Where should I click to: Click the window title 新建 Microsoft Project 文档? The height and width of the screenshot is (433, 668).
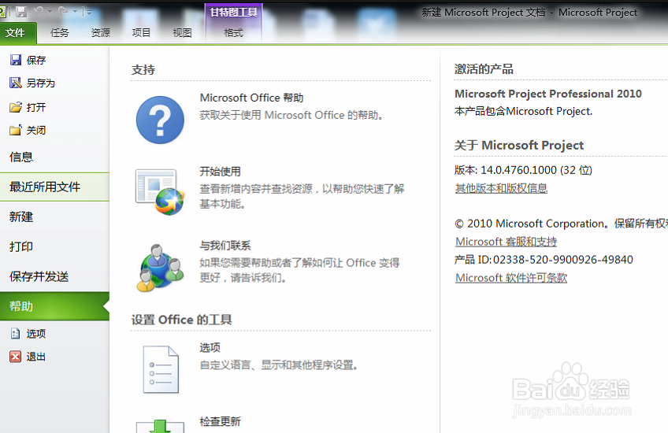point(484,13)
